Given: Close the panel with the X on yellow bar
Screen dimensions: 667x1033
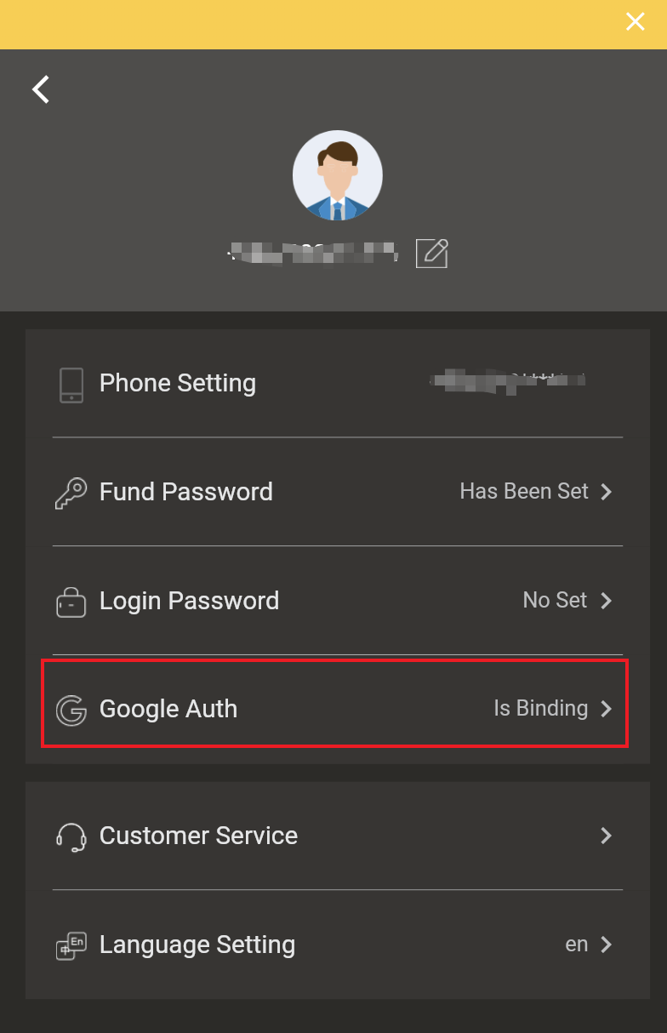Looking at the screenshot, I should (x=636, y=22).
